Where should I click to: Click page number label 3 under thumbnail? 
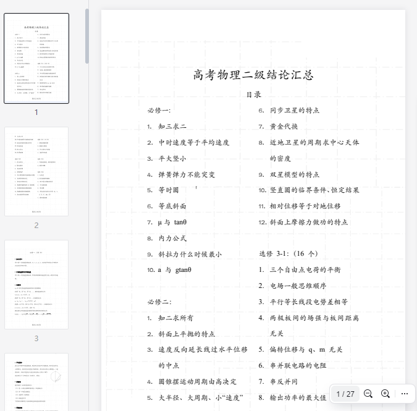36,338
